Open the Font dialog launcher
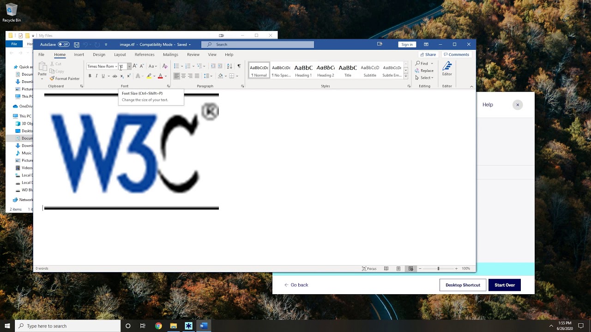This screenshot has height=332, width=591. tap(168, 86)
